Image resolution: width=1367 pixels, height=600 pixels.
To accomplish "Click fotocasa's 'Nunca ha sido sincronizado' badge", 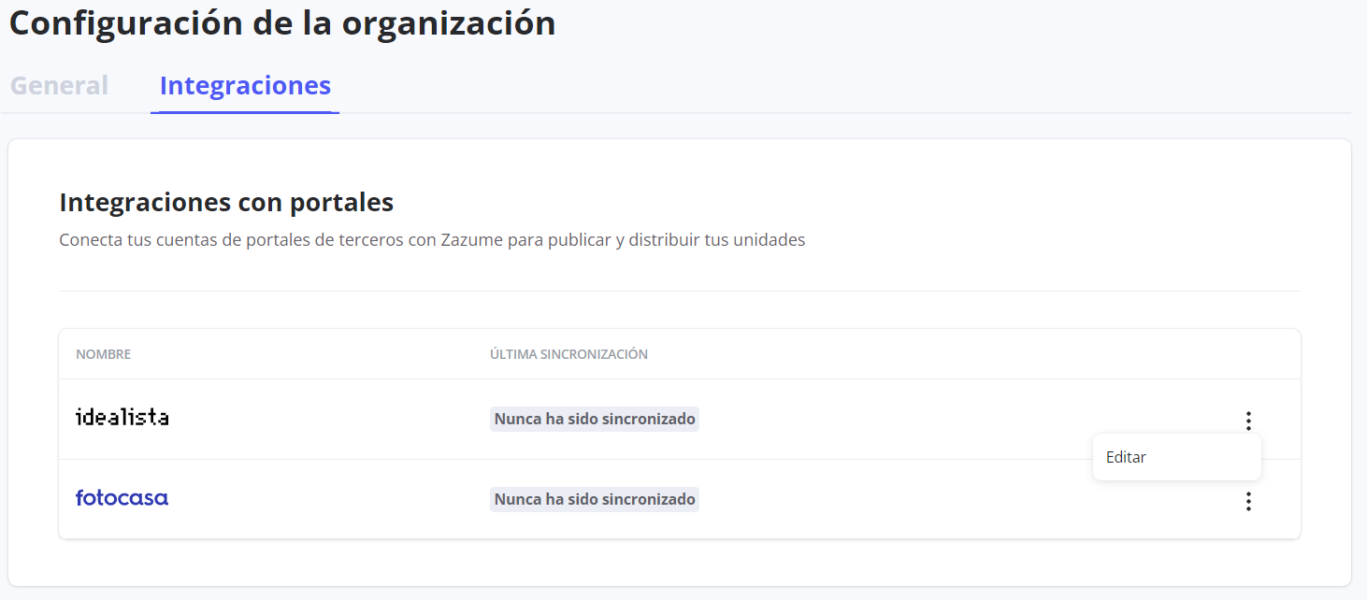I will click(594, 499).
